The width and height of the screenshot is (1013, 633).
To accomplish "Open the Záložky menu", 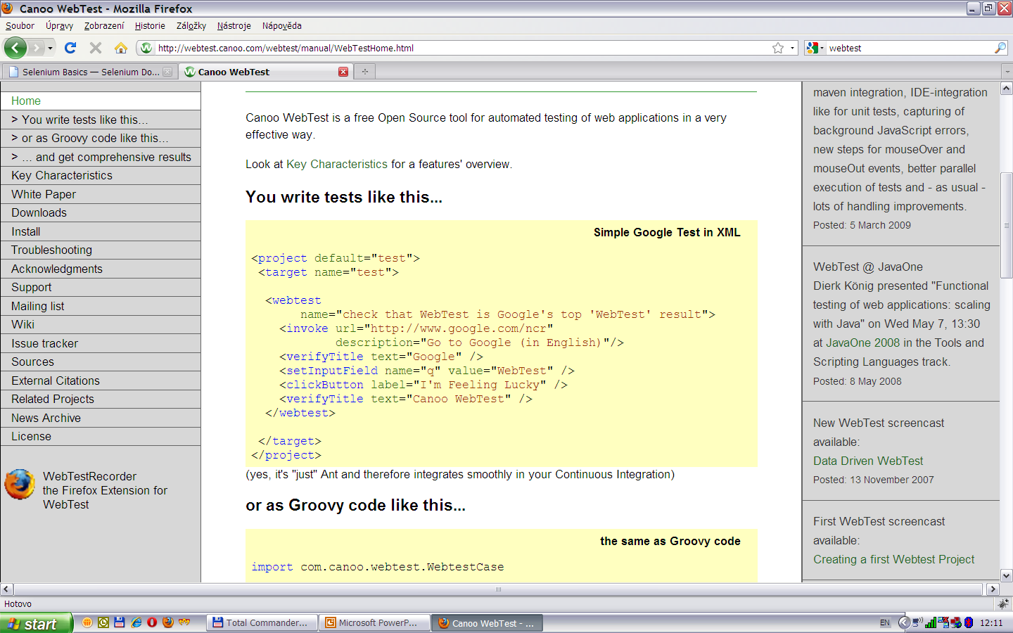I will click(191, 26).
